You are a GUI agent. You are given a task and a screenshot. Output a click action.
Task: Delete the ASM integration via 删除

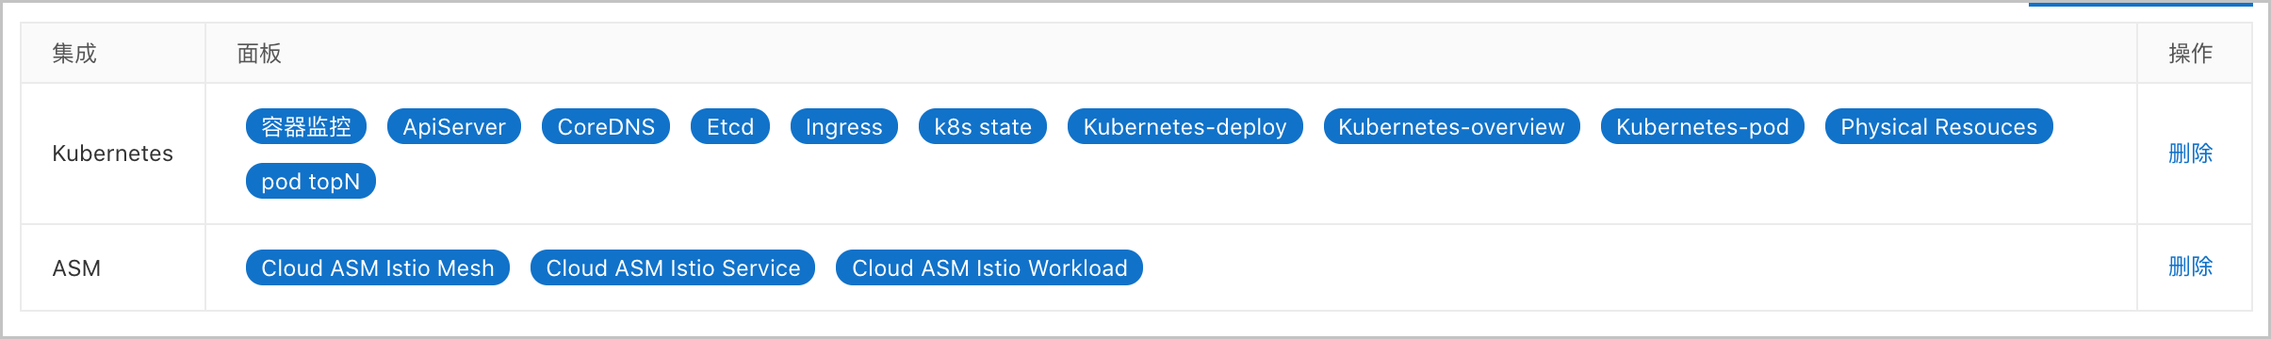tap(2191, 266)
